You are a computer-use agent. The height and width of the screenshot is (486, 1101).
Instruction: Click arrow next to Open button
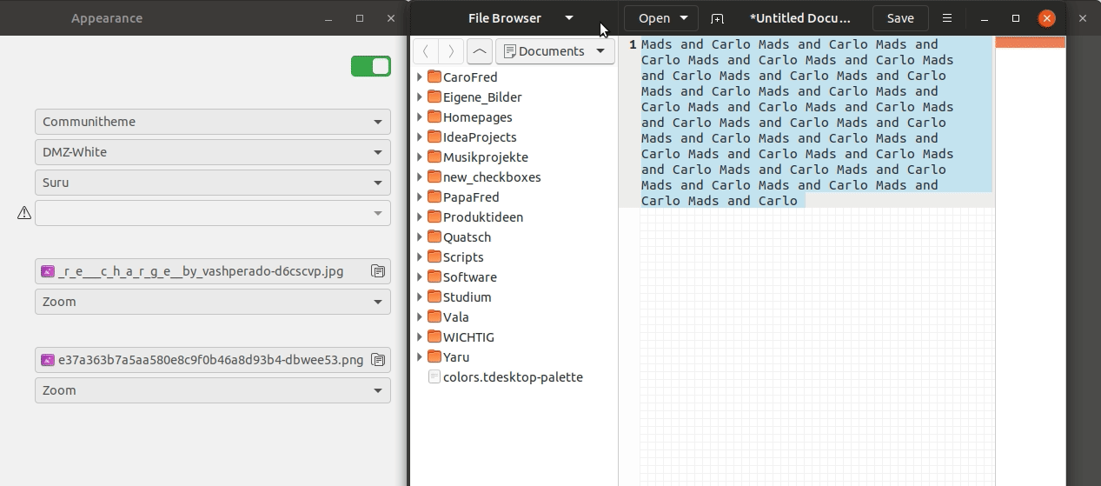tap(684, 18)
